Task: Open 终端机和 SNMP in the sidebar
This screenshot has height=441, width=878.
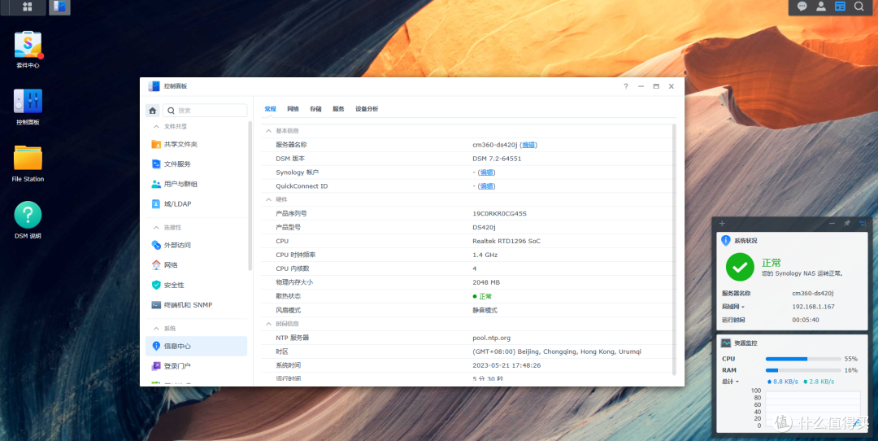Action: click(196, 305)
